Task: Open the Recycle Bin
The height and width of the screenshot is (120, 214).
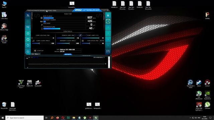Action: (x=4, y=106)
